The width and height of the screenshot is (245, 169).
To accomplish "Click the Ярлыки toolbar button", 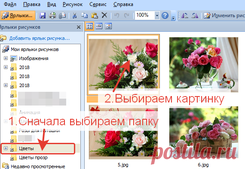I will (x=18, y=15).
